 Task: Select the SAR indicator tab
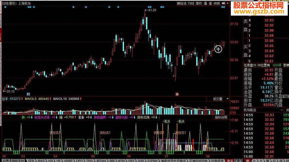pos(141,160)
